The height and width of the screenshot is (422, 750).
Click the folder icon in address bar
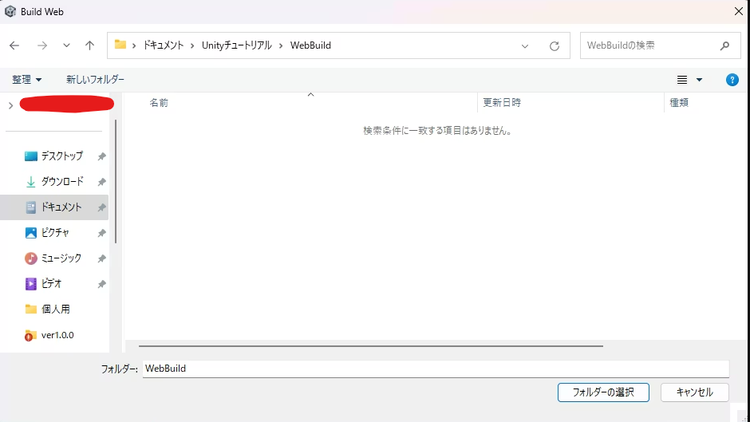point(120,45)
